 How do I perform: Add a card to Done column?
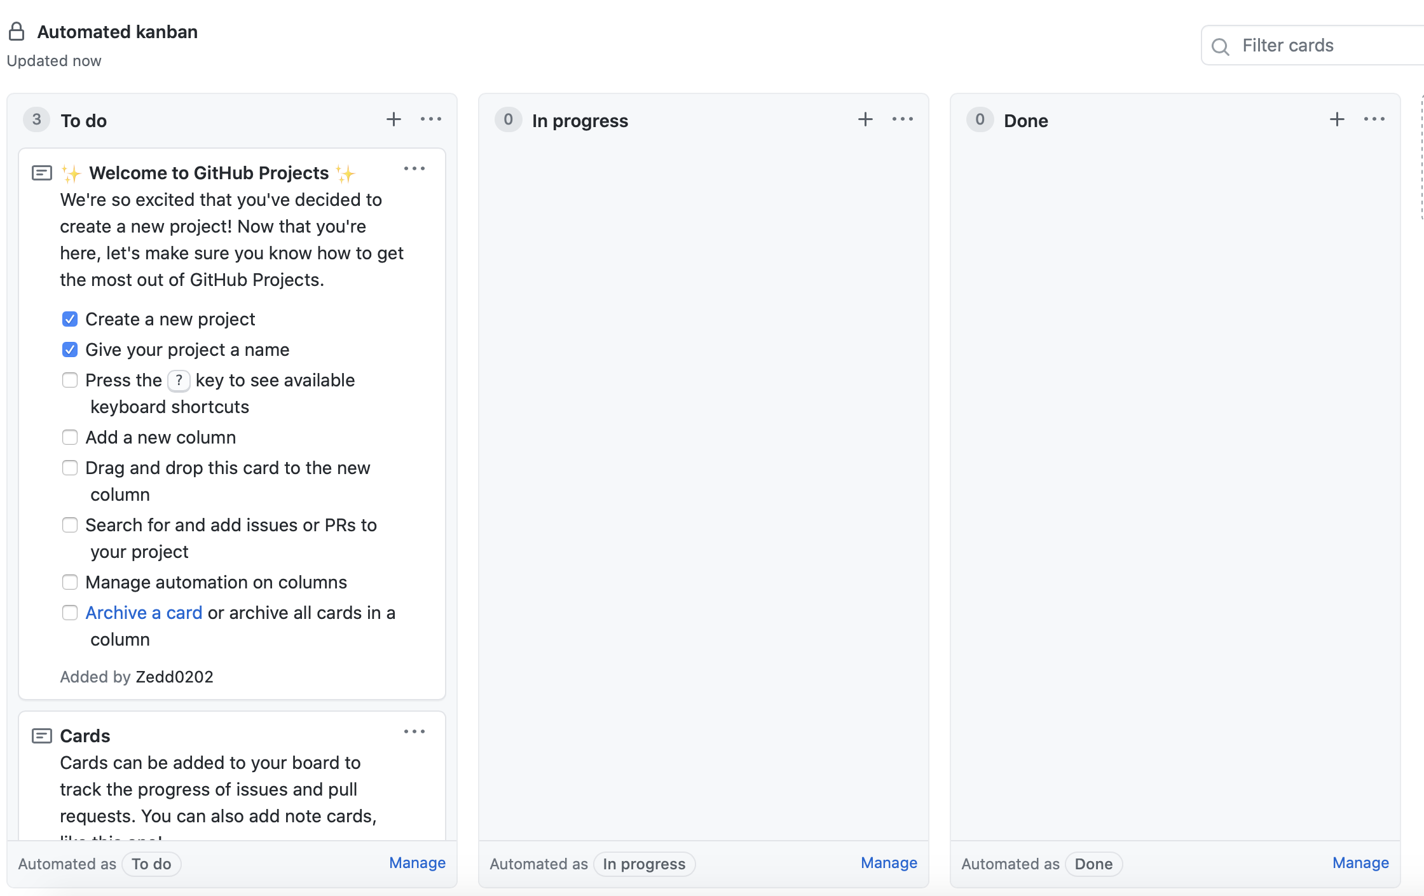[x=1337, y=119]
